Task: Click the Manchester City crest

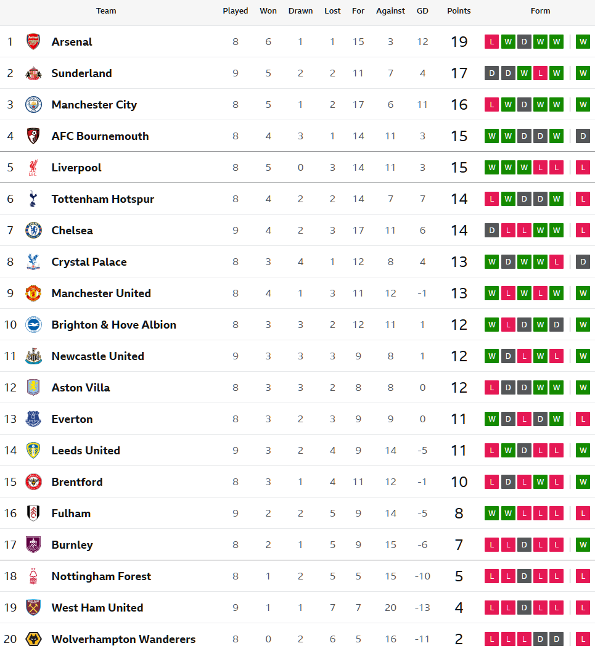Action: click(33, 105)
